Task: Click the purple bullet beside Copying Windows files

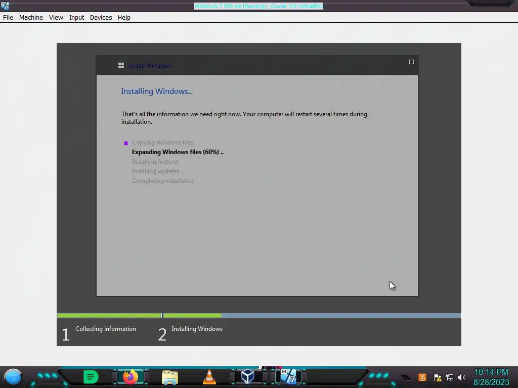Action: 126,143
